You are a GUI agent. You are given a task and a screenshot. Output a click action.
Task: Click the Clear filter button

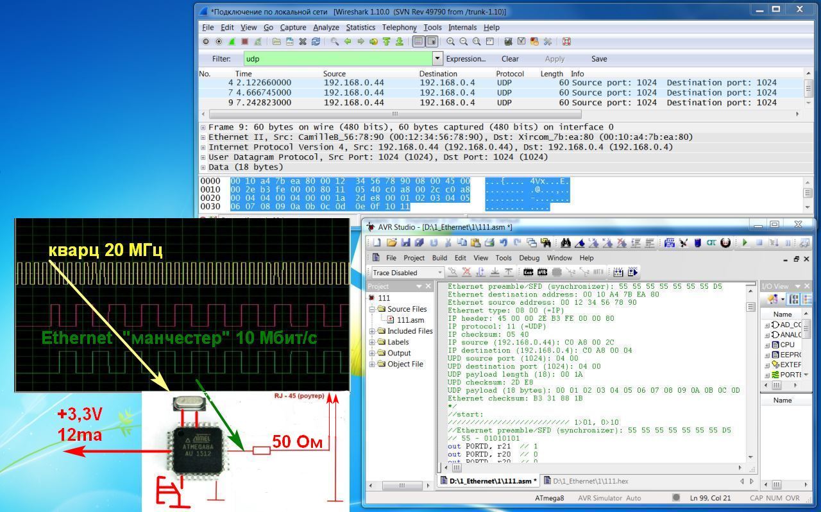coord(510,59)
